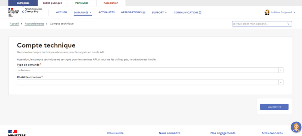Viewport: 302px width, 136px height.
Task: Focus the 'Je veux créer mon compte' search field
Action: (x=262, y=24)
